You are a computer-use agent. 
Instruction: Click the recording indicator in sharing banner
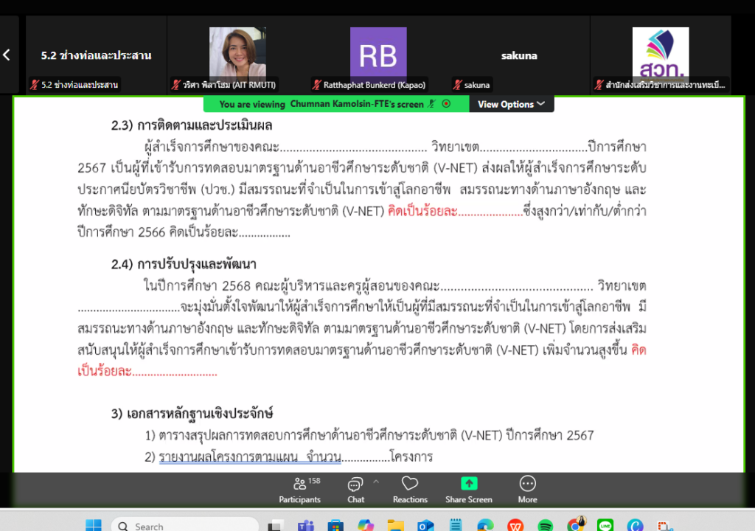446,104
